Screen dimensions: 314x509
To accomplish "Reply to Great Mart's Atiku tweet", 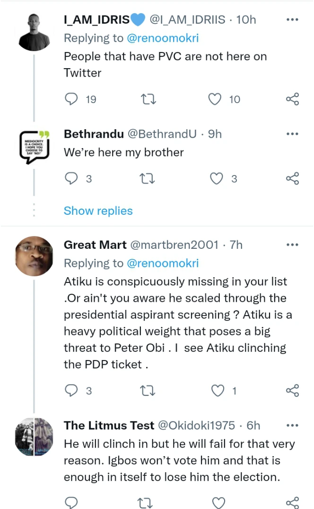I will click(71, 390).
